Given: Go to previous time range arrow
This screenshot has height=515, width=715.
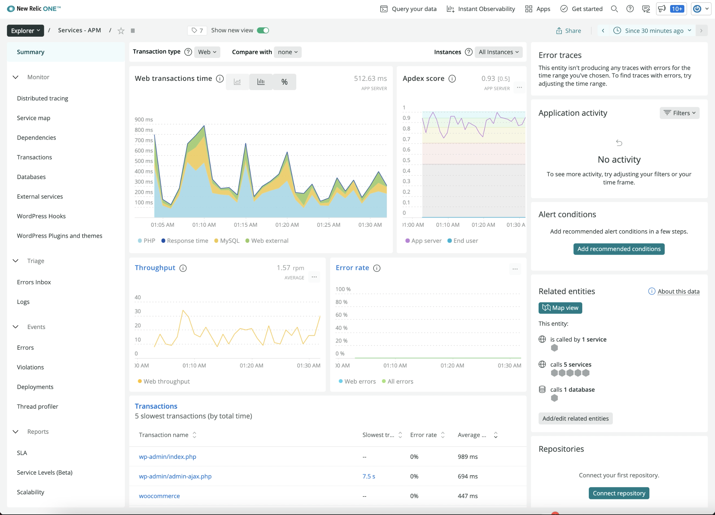Looking at the screenshot, I should [603, 30].
